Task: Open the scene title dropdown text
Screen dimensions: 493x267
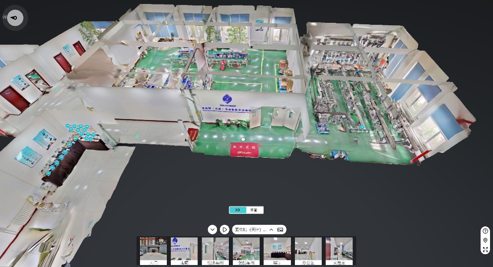Action: pyautogui.click(x=251, y=229)
